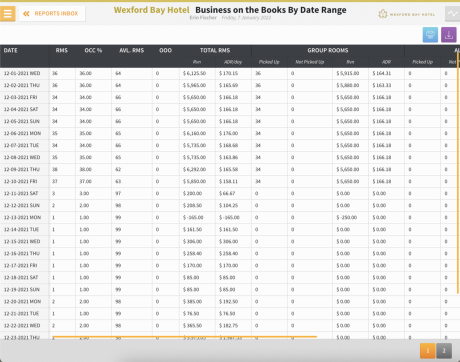The image size is (460, 362).
Task: Select row 12-01-2021 WED
Action: coord(230,73)
